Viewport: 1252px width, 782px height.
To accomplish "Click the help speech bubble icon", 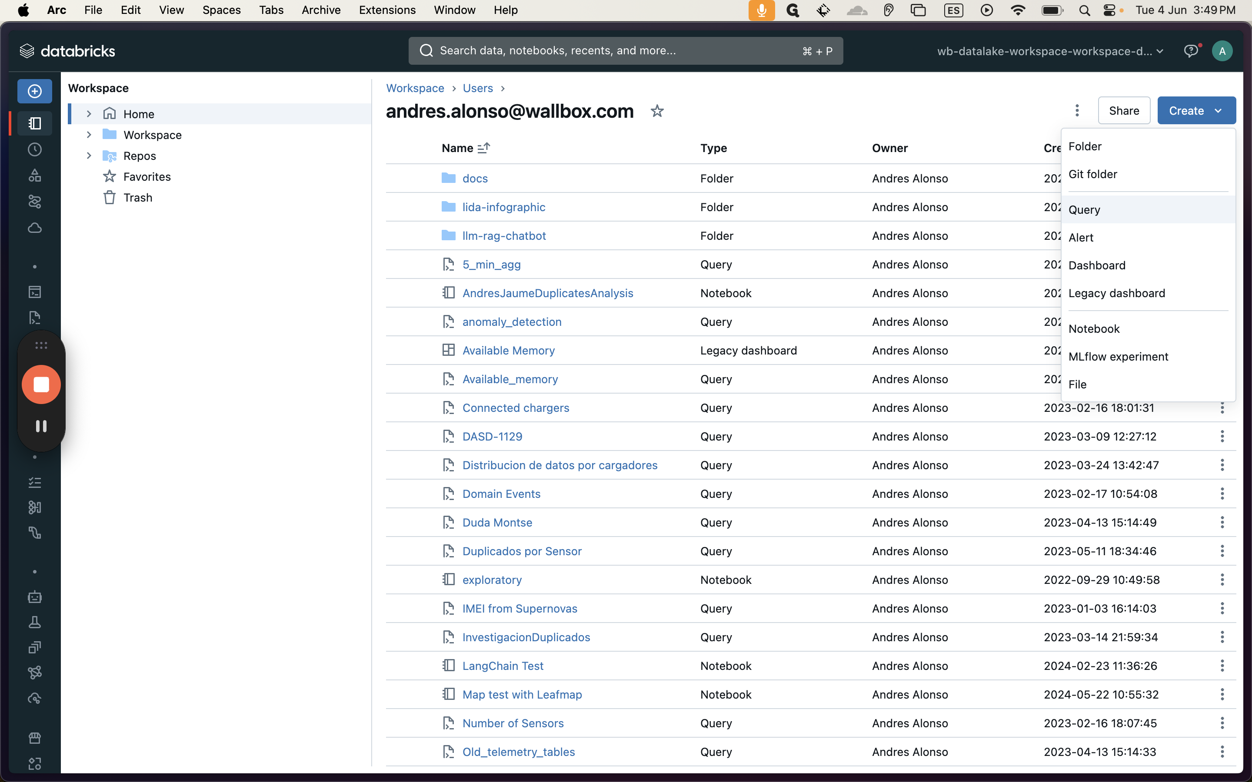I will (x=1191, y=51).
